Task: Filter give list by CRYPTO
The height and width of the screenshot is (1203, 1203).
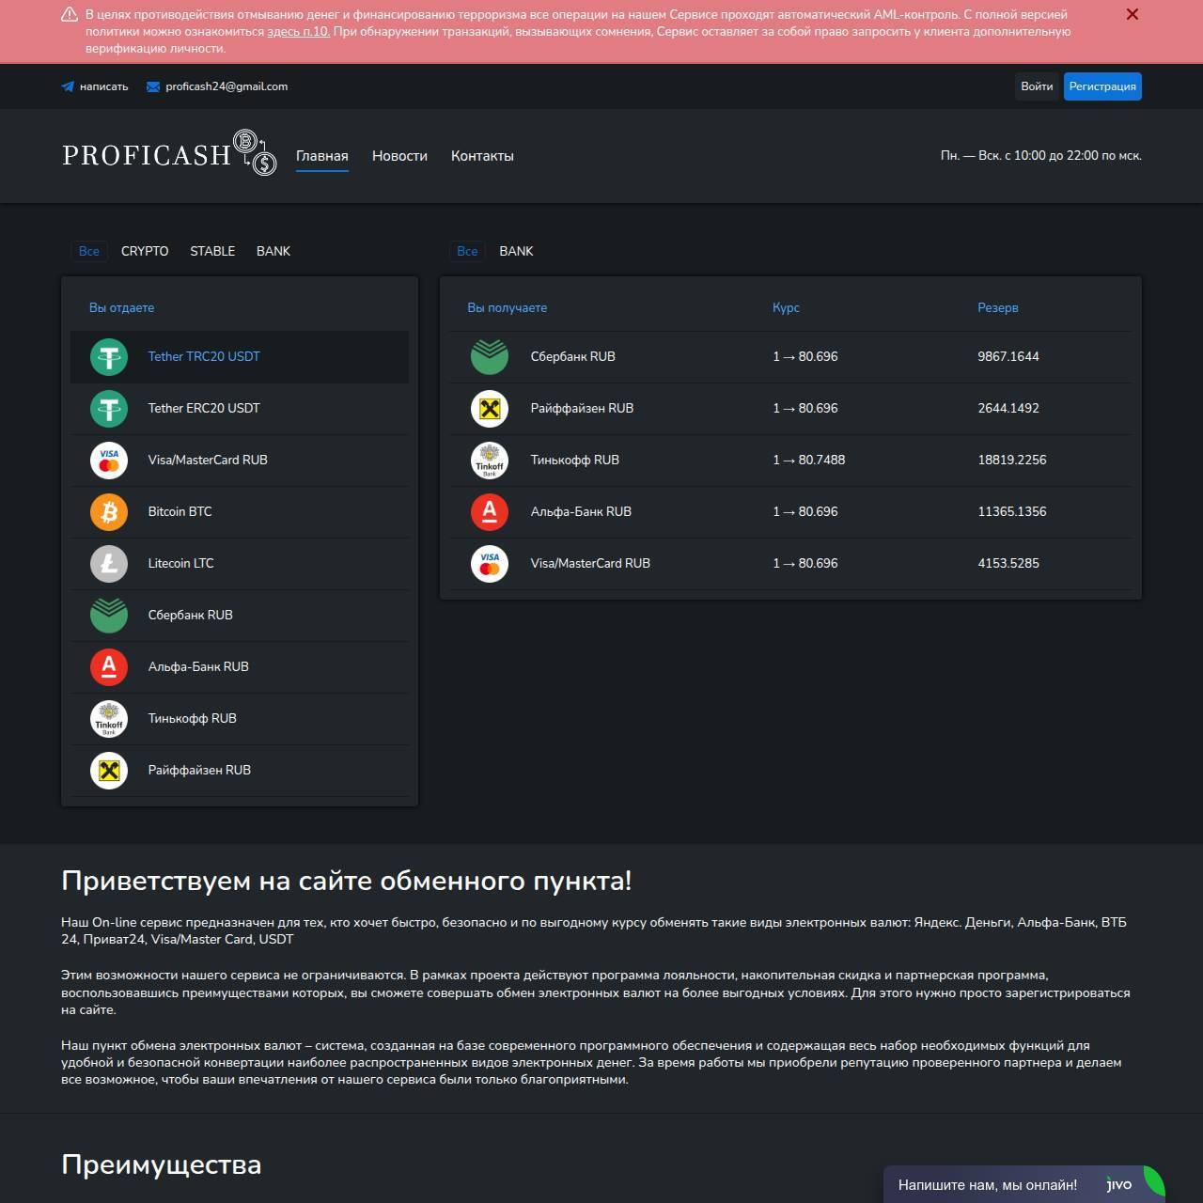Action: point(145,251)
